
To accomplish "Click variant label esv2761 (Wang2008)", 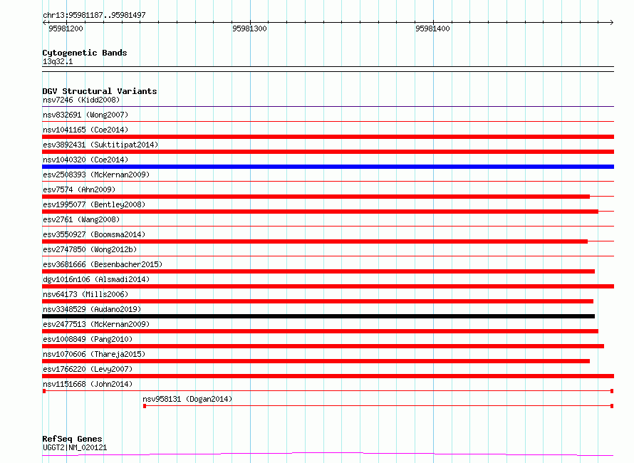I will (x=81, y=219).
